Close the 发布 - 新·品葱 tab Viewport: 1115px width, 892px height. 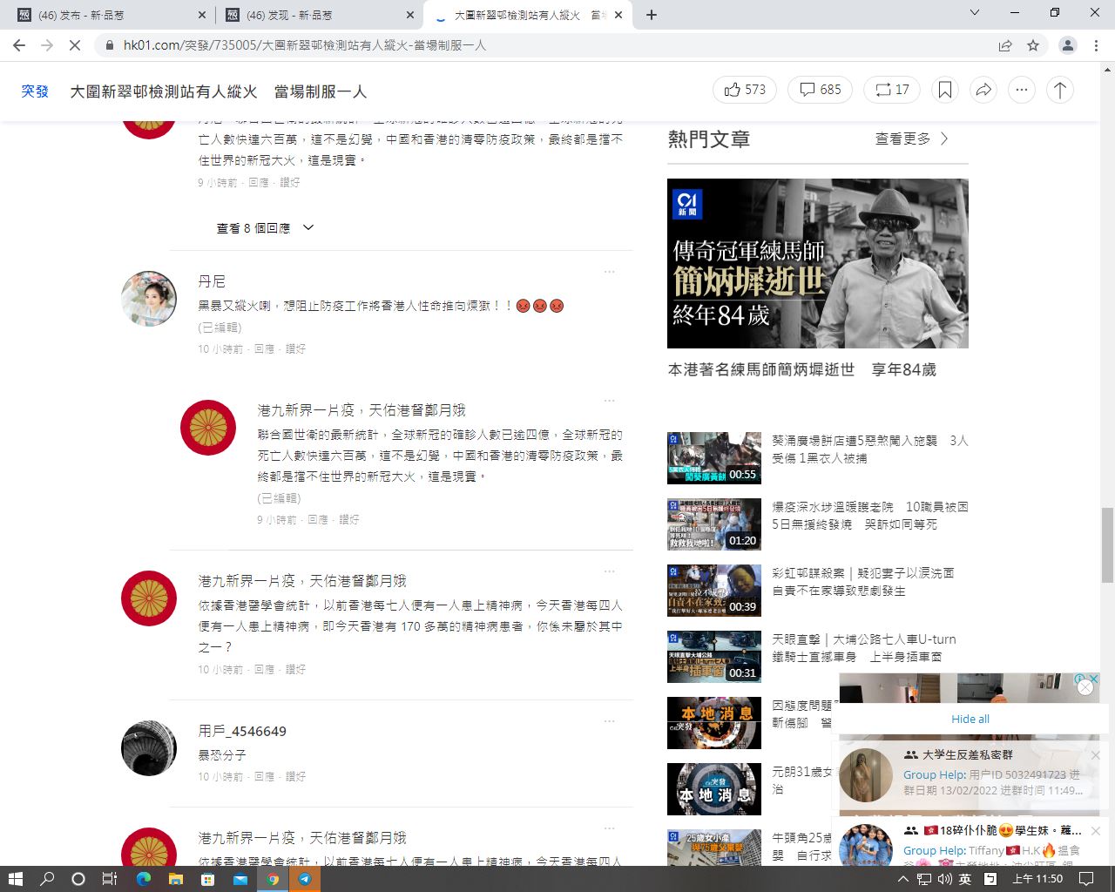coord(202,15)
